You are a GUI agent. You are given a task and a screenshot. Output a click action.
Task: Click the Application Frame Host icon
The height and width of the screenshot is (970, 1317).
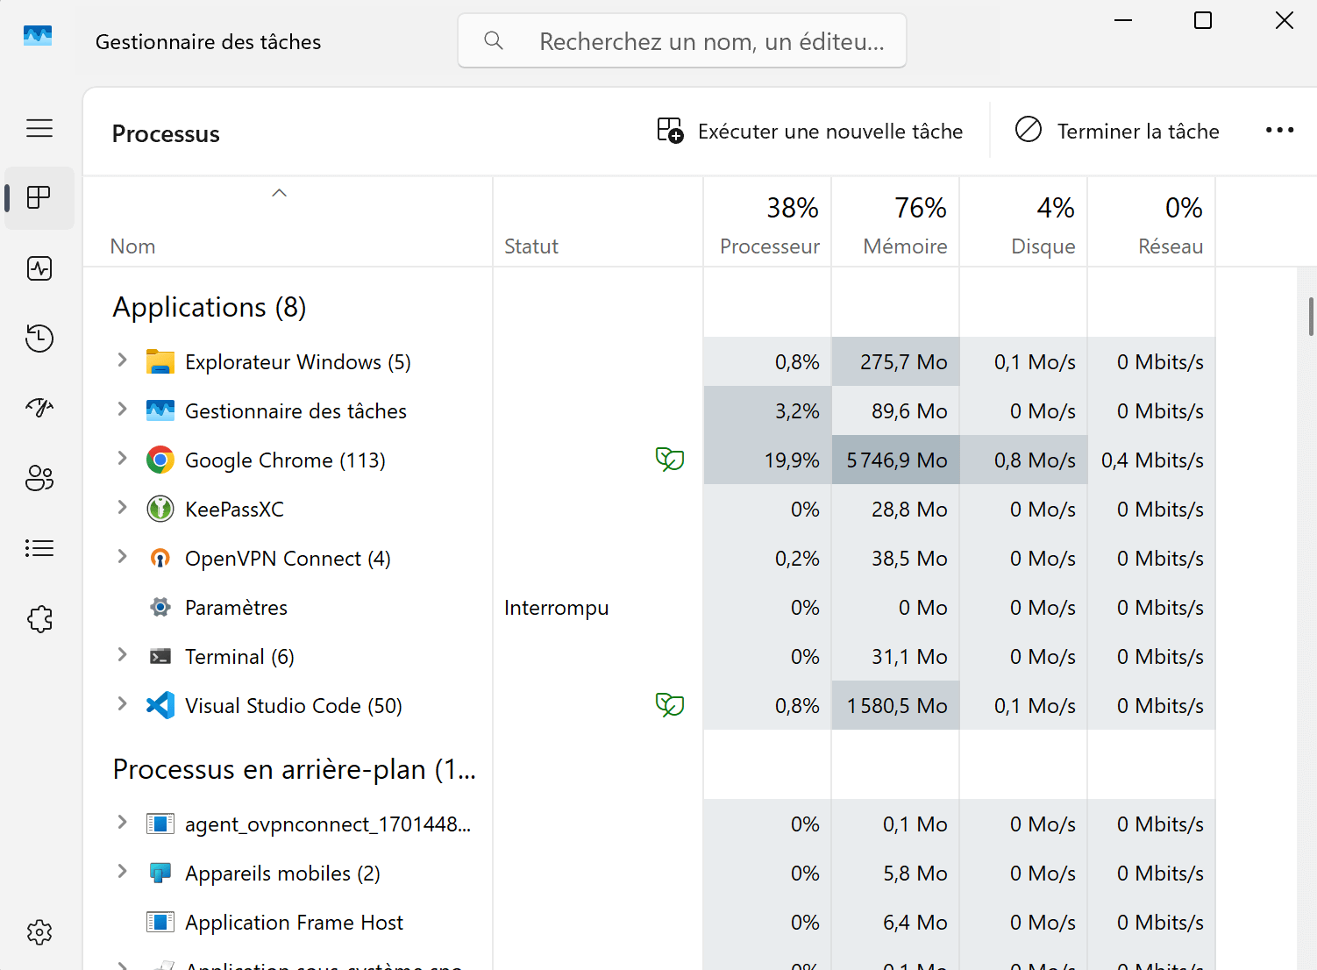click(x=160, y=922)
